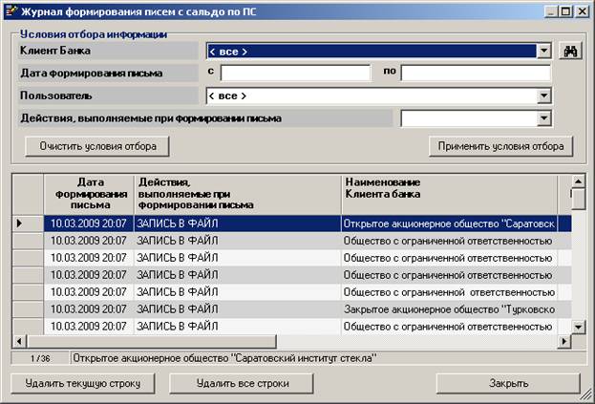The image size is (595, 404).
Task: Select the first row Саратовск company
Action: [449, 223]
